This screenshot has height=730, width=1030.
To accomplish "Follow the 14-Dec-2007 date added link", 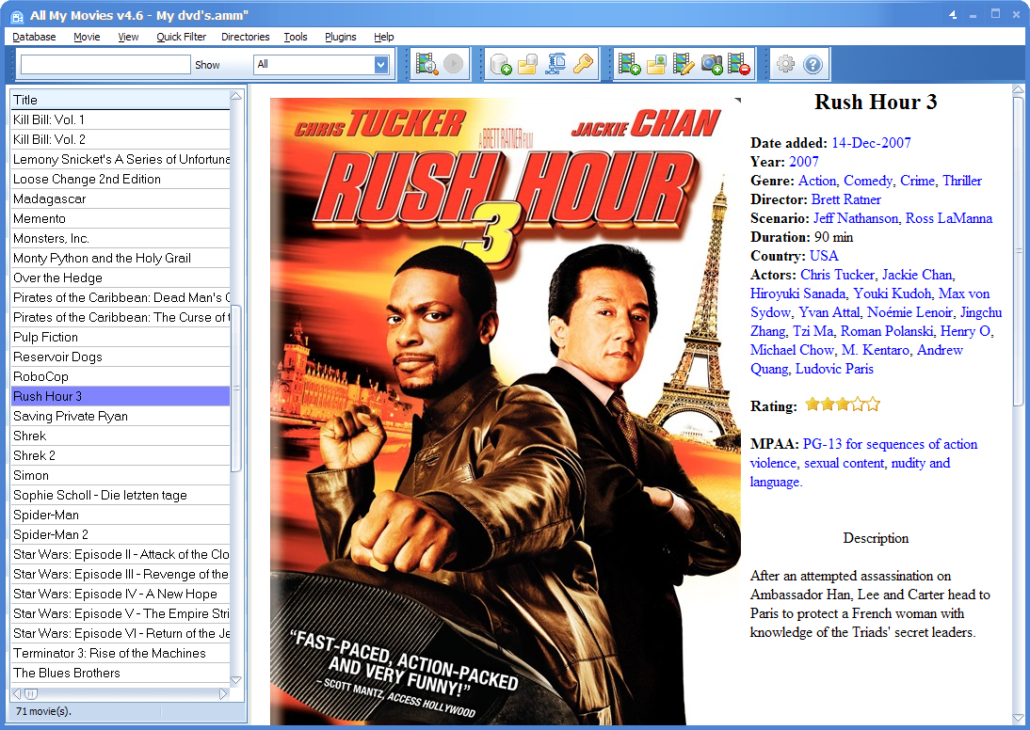I will 871,142.
